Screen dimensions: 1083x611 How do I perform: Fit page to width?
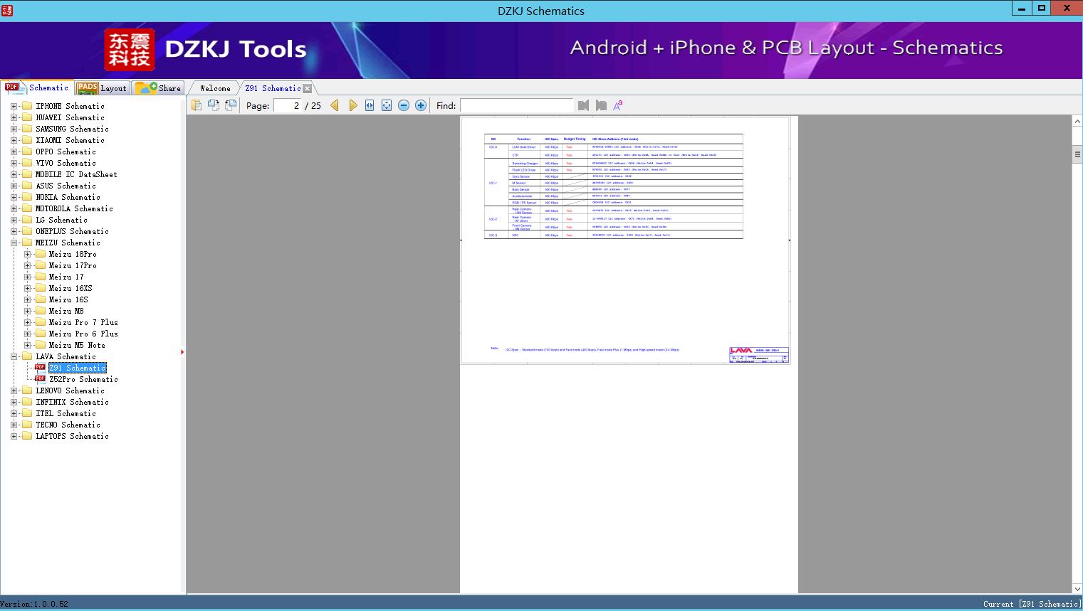pyautogui.click(x=370, y=105)
